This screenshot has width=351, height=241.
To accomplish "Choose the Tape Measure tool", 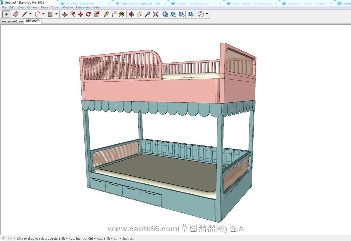I will 106,14.
